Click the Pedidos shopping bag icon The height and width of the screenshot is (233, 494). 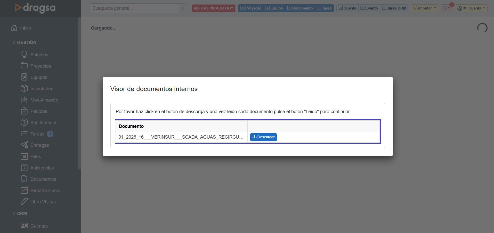coord(24,111)
